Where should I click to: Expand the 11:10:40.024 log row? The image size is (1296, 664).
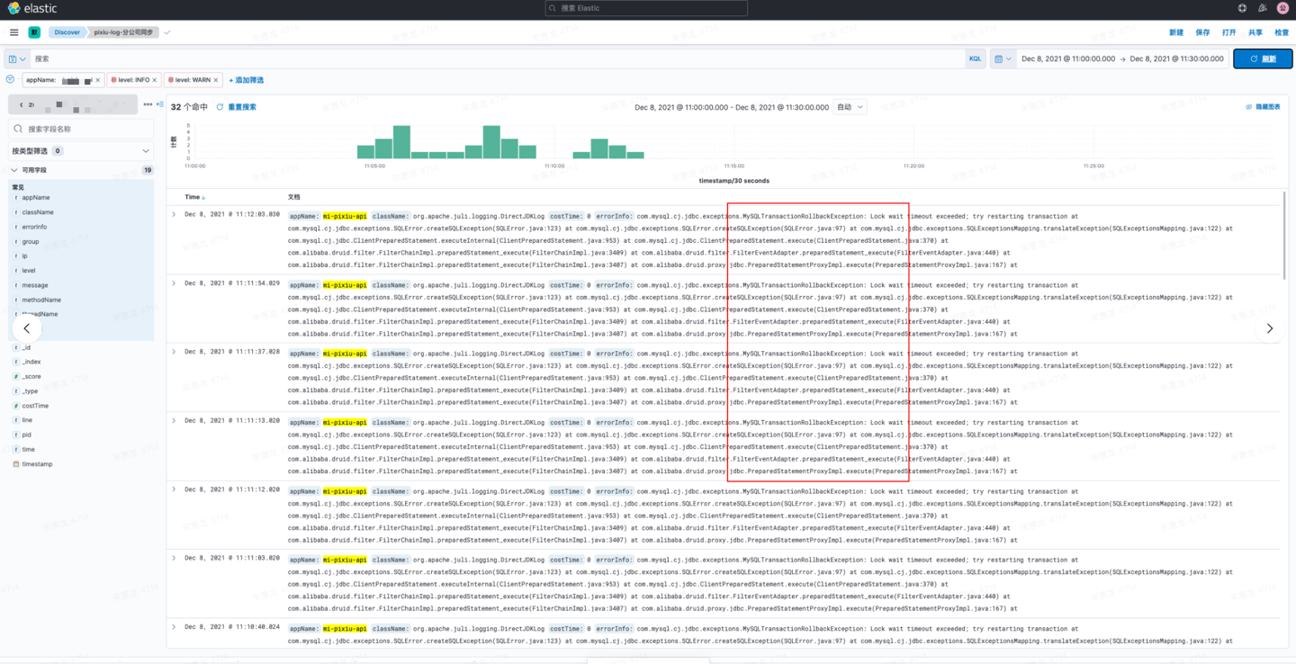(x=174, y=627)
